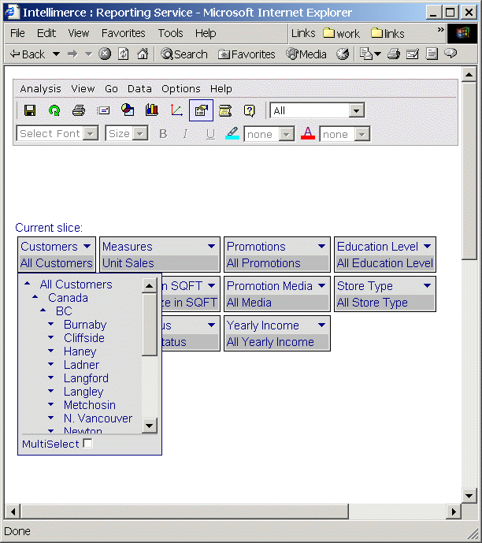
Task: Select Cliffside in the customer tree
Action: [84, 338]
